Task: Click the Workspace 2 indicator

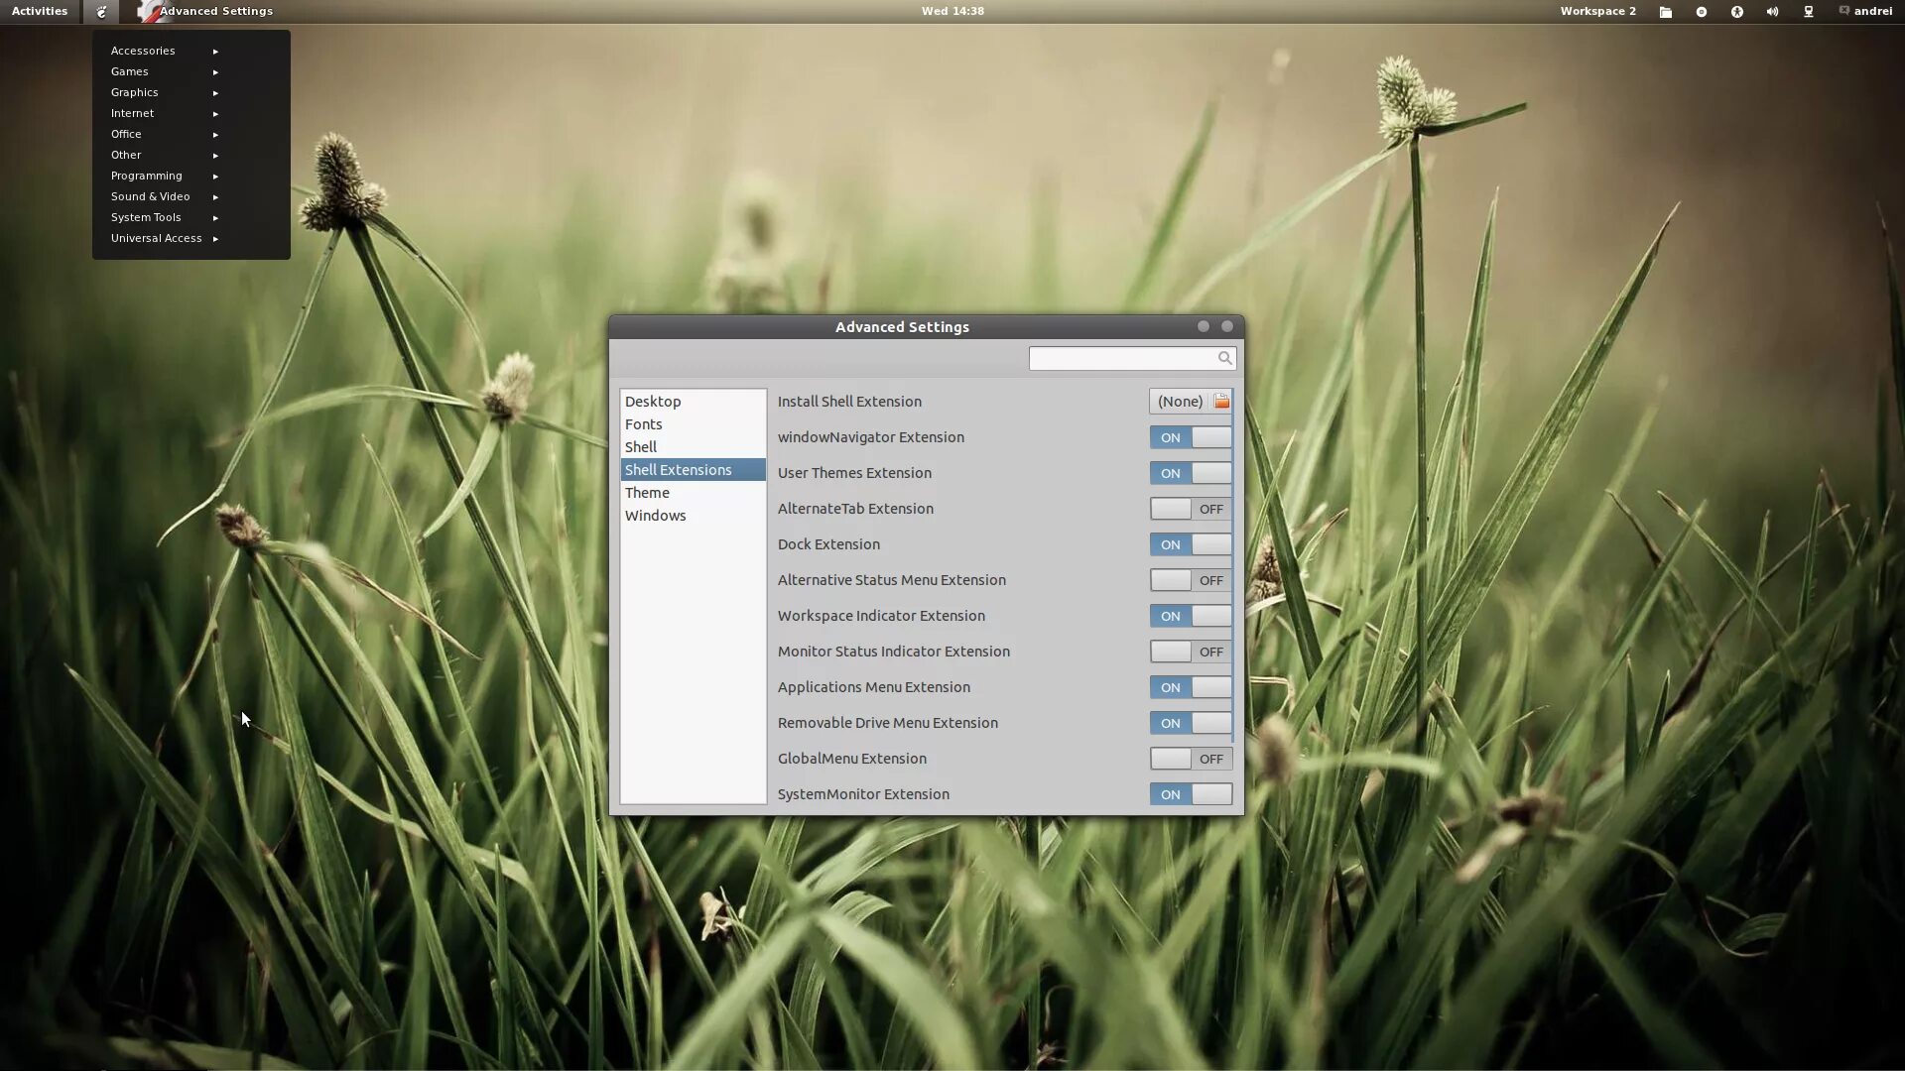Action: 1597,11
